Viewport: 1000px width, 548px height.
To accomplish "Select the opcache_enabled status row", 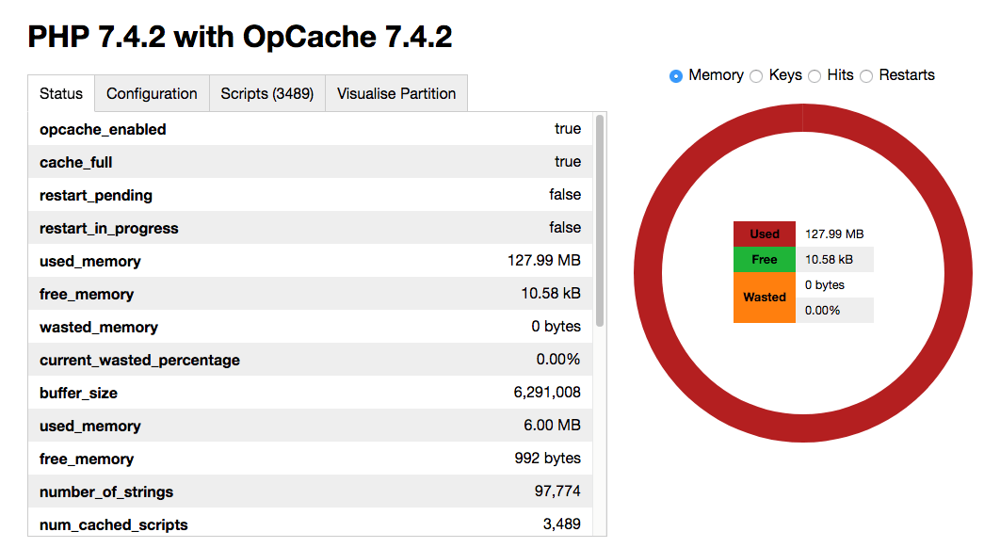I will tap(310, 129).
